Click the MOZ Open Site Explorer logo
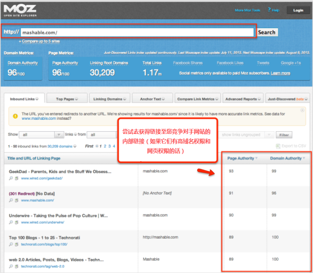Screen dimensions: 313x273 [x=20, y=10]
